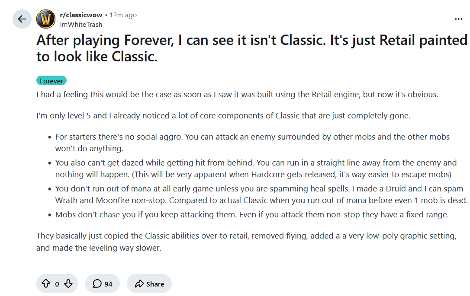Click the bullet about Druid mana and Wrath
The image size is (470, 296).
click(261, 194)
